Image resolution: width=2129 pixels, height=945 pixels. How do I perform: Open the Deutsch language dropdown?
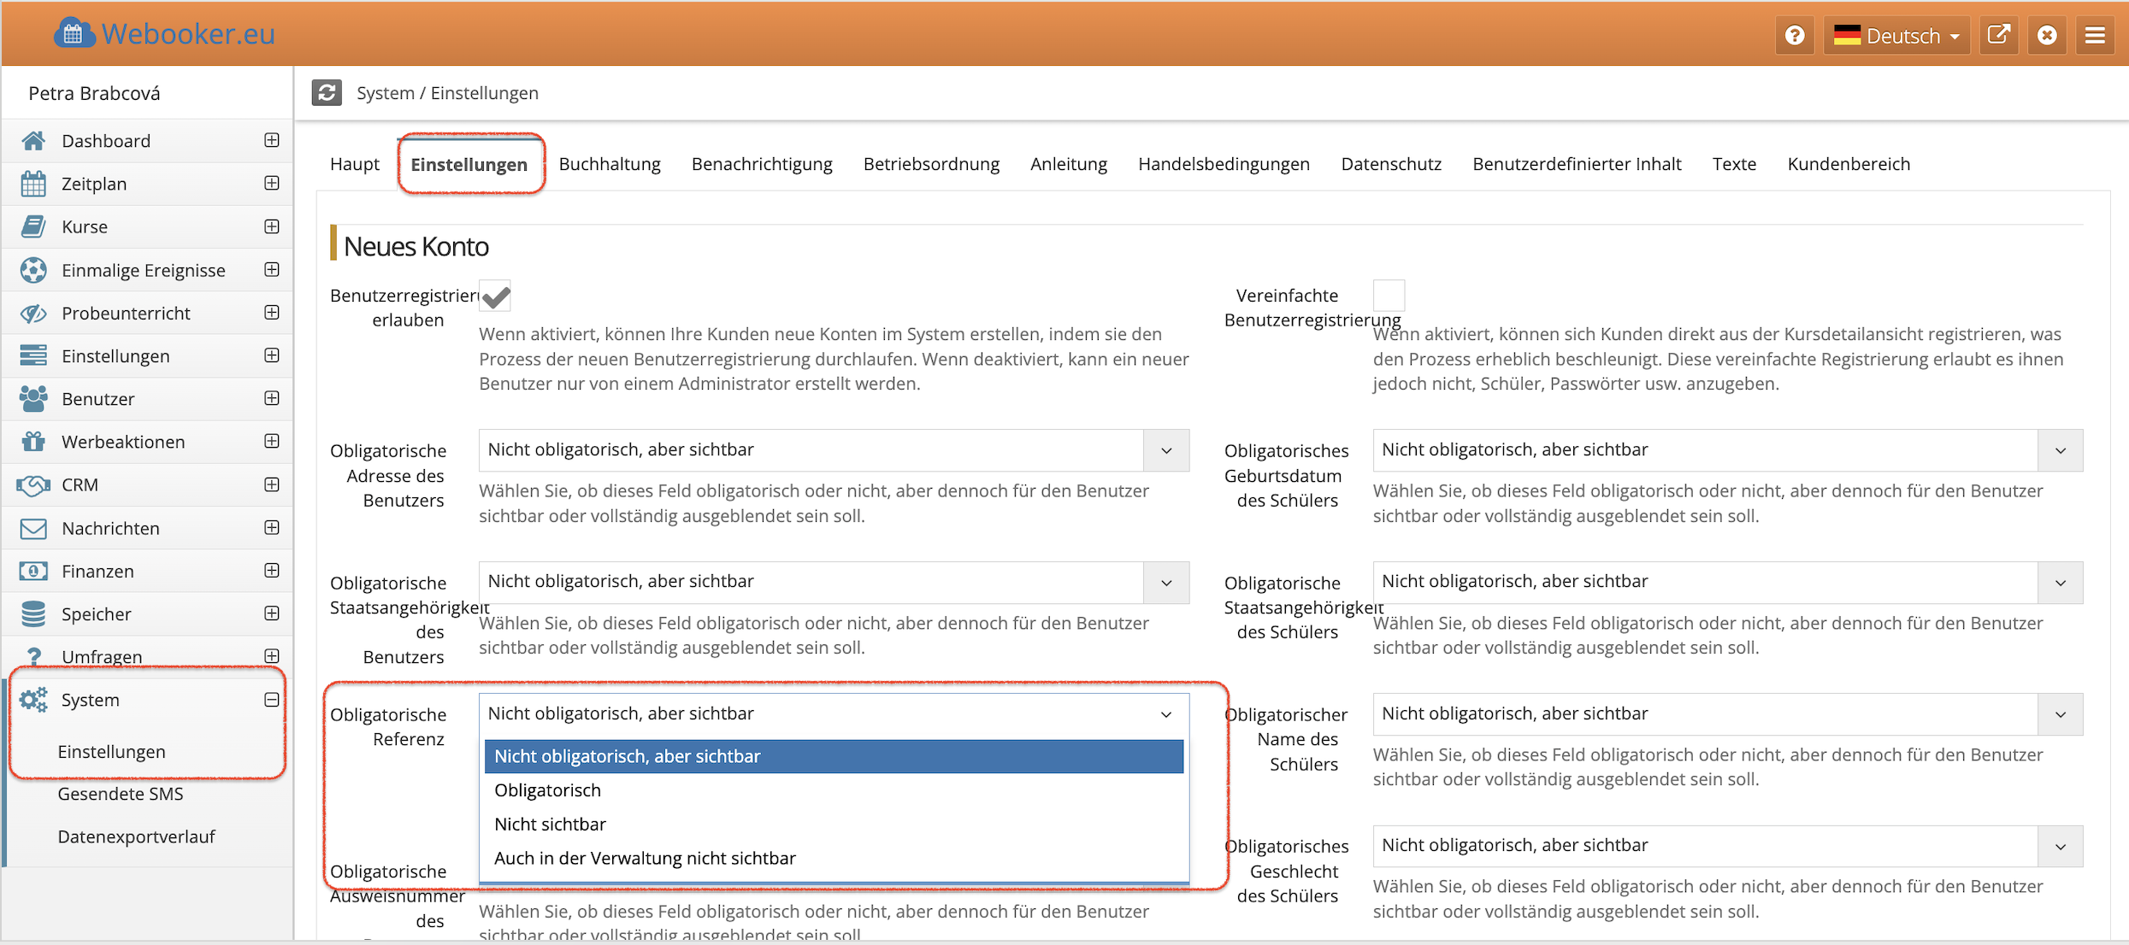(1896, 36)
